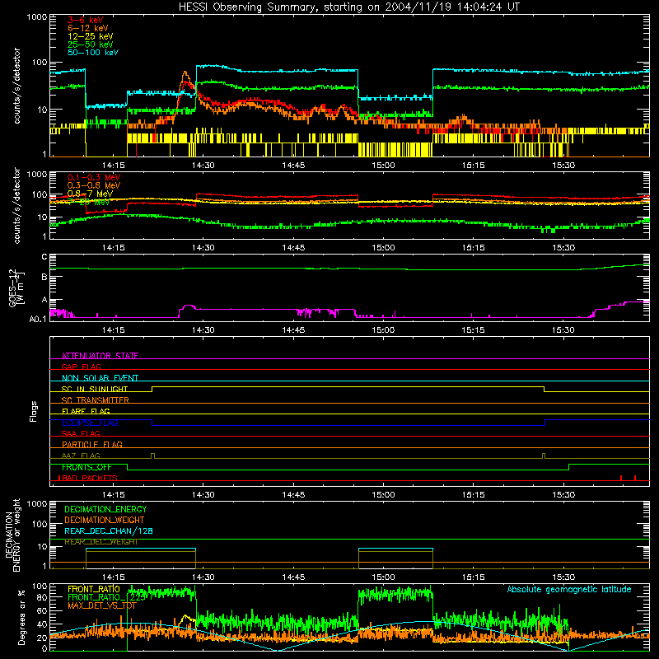Select the red 3-6 keV legend label

[85, 20]
